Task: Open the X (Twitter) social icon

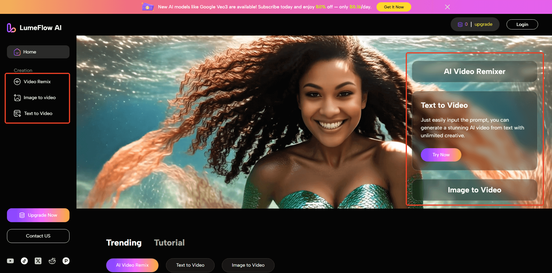Action: 38,261
